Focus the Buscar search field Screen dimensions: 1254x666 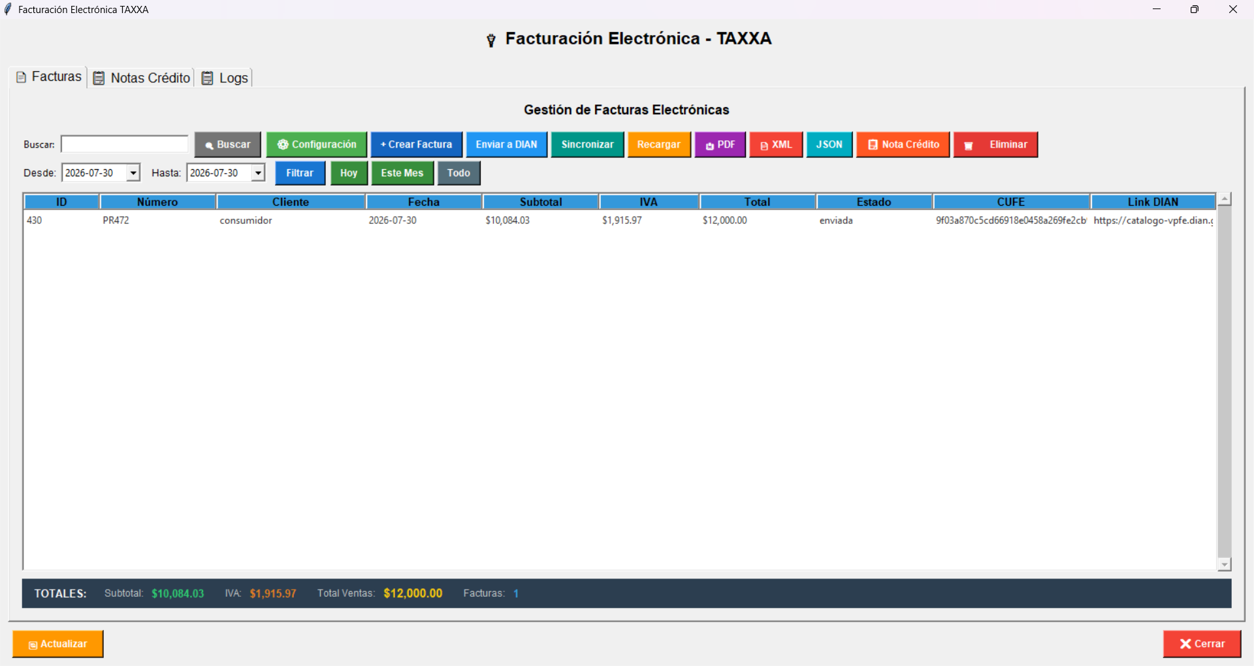point(125,144)
